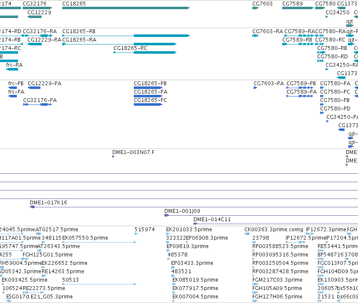Click the 515974 EST feature
The image size is (358, 303).
(136, 234)
